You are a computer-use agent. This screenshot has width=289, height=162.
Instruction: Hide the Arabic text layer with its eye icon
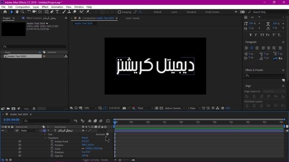3,130
